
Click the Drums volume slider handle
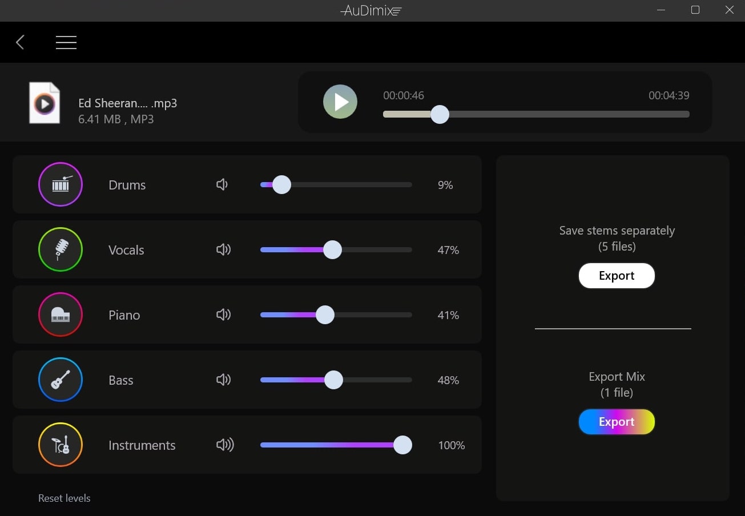click(x=281, y=185)
